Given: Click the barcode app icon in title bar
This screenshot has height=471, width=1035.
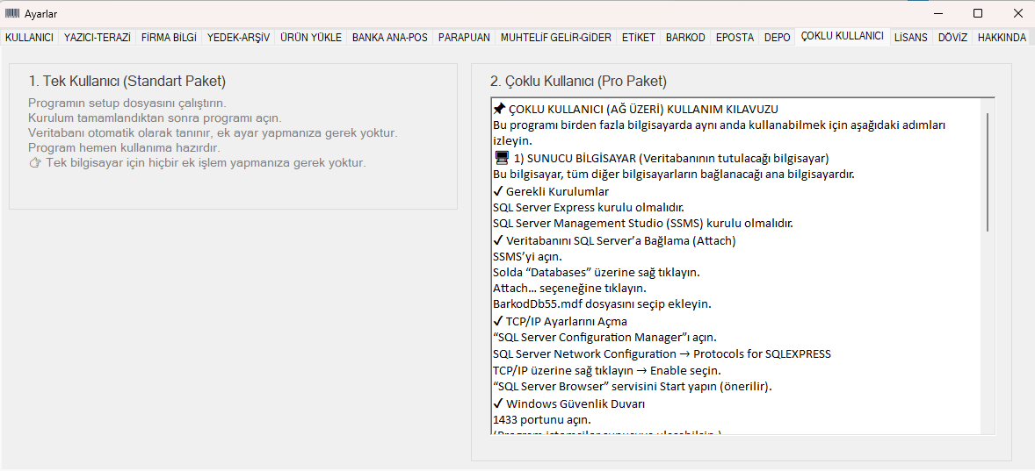Looking at the screenshot, I should pos(12,13).
